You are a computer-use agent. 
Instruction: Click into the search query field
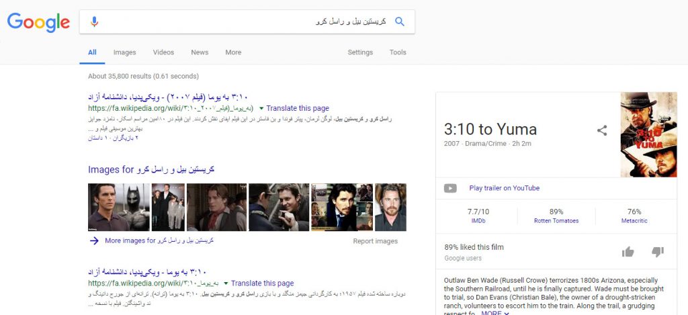246,21
